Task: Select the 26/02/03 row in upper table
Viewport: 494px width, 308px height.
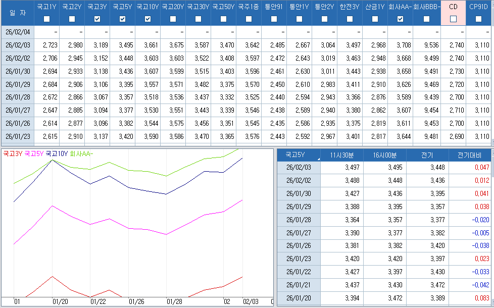Action: [18, 45]
